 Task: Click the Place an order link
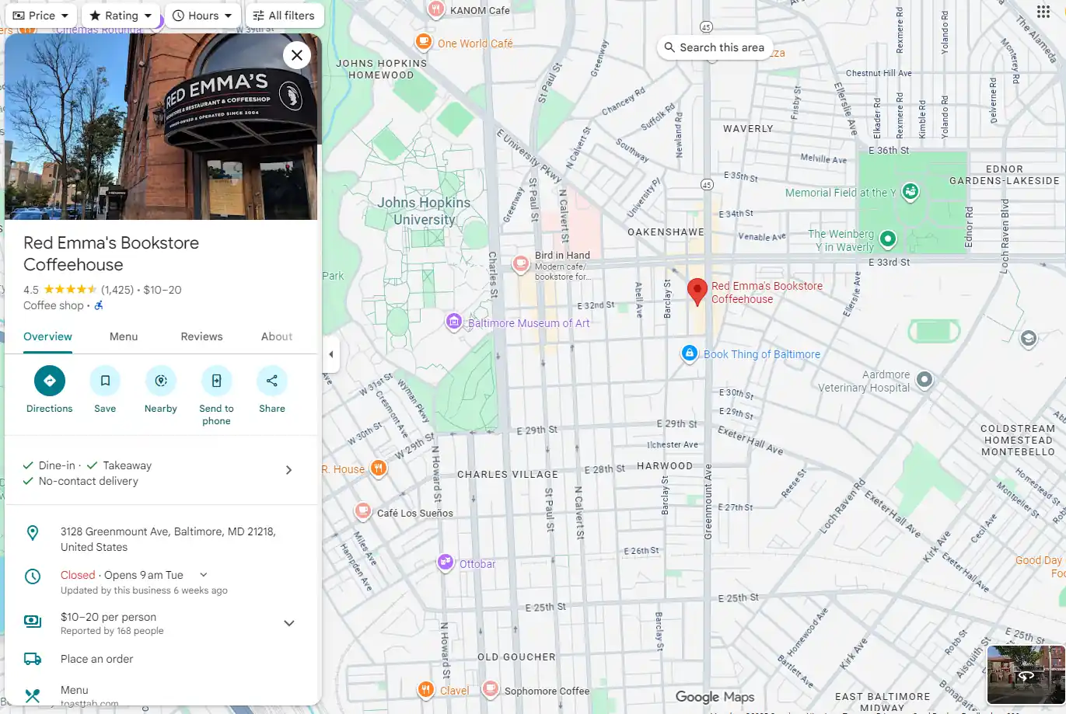point(96,659)
